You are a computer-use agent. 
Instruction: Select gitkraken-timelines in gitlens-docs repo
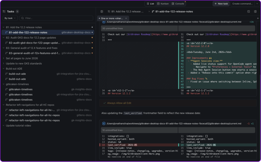[48, 100]
